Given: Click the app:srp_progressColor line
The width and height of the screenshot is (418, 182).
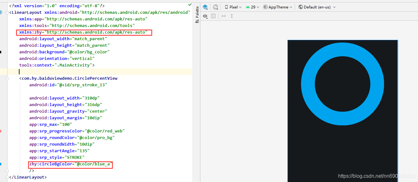Looking at the screenshot, I should point(77,131).
